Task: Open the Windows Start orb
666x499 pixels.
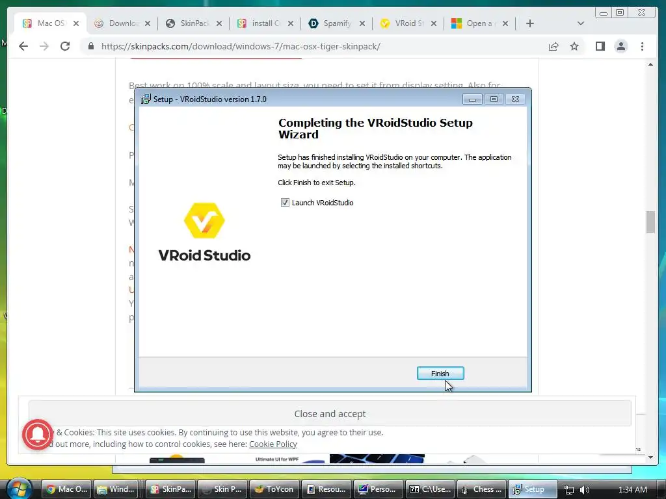Action: tap(19, 489)
